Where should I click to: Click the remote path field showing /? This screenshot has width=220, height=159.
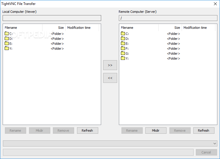[168, 18]
